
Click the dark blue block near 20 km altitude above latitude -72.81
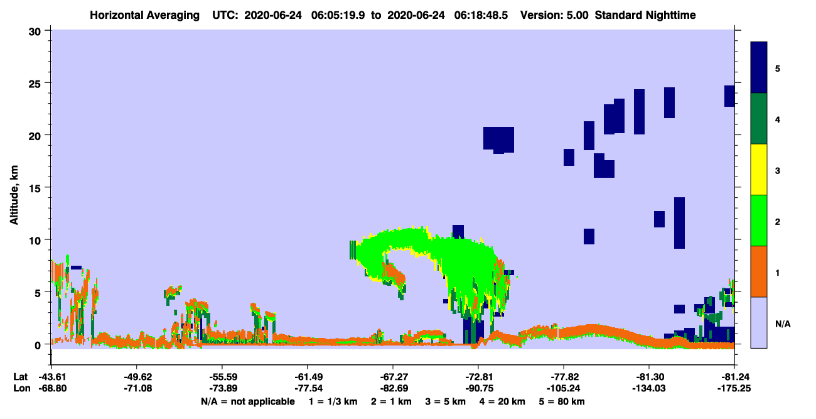coord(499,139)
